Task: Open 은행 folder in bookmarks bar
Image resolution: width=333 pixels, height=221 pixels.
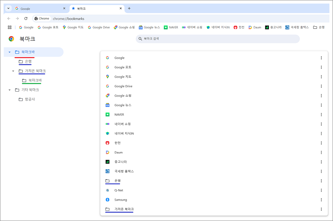Action: coord(319,28)
